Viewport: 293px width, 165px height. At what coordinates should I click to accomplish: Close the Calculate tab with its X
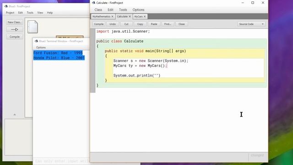[x=130, y=16]
